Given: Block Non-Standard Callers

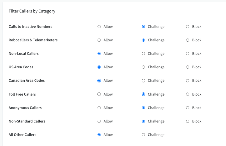Looking at the screenshot, I should [x=188, y=121].
